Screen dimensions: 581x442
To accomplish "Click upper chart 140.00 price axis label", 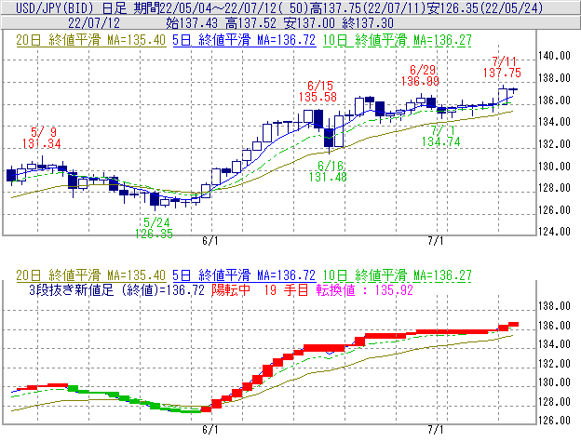I will point(554,56).
